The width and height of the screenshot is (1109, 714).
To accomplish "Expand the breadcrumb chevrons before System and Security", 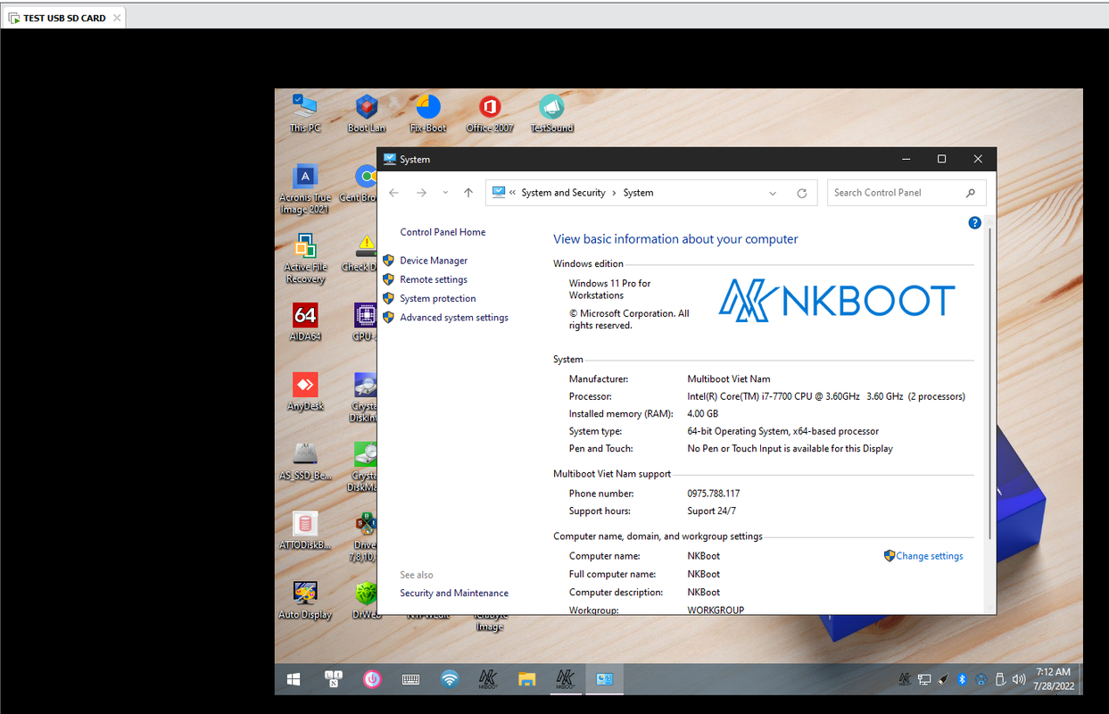I will click(x=513, y=193).
